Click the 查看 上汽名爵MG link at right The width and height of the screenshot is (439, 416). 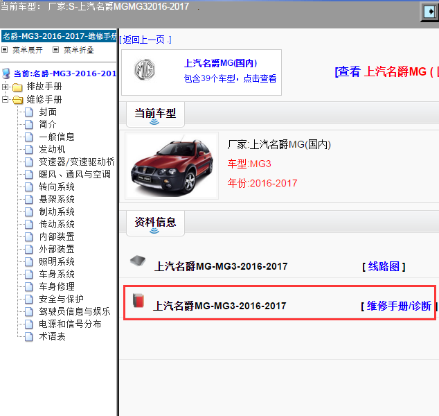pyautogui.click(x=386, y=72)
